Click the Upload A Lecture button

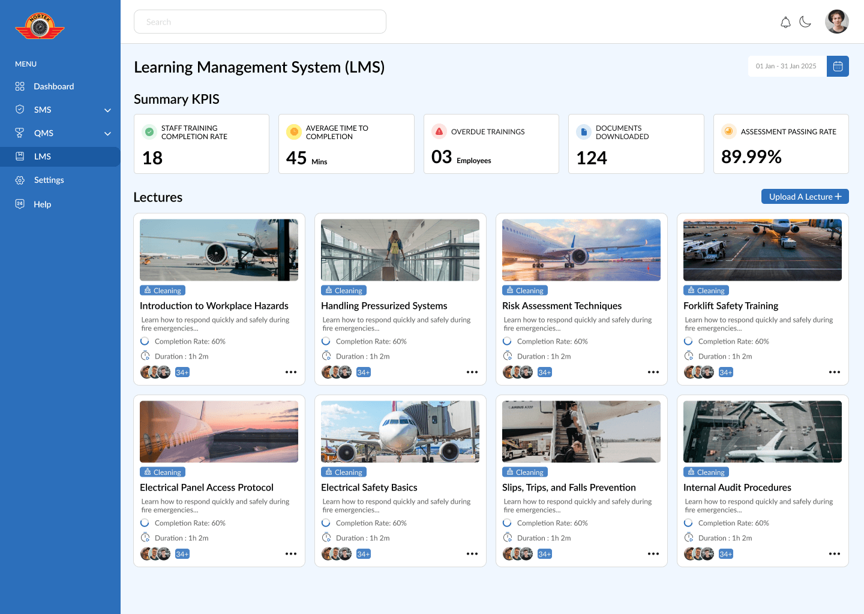805,197
